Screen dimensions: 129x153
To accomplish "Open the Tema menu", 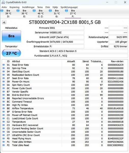I will 40,7.
